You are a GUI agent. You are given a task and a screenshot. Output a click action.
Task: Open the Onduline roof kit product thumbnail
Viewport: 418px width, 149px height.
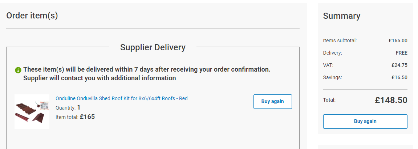pyautogui.click(x=32, y=111)
